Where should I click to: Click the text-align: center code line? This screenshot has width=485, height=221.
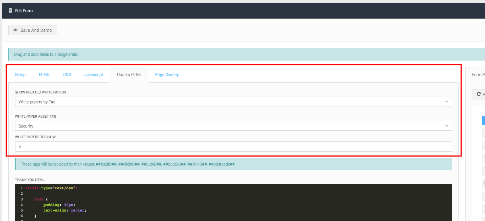(x=65, y=210)
